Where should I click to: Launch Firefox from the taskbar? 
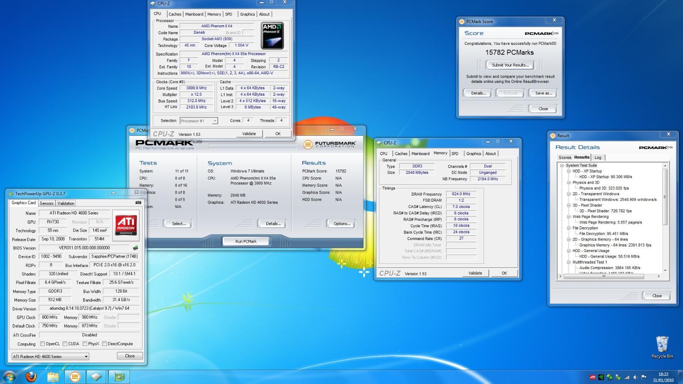point(31,377)
